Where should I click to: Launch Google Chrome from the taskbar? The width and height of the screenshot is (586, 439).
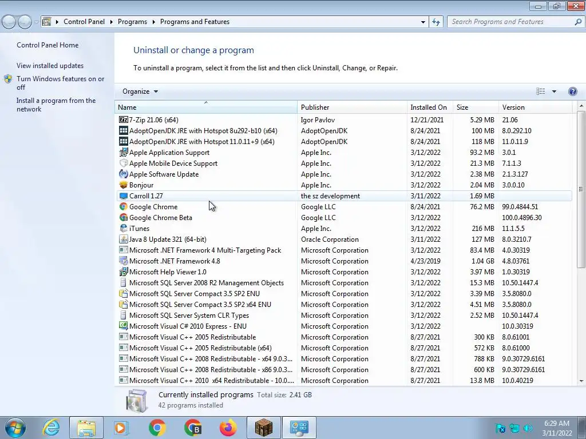tap(157, 428)
